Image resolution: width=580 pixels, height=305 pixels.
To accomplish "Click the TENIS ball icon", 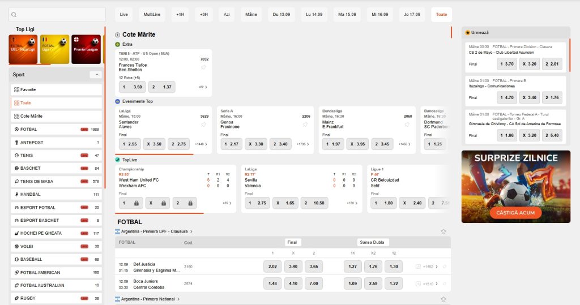I will [x=16, y=155].
